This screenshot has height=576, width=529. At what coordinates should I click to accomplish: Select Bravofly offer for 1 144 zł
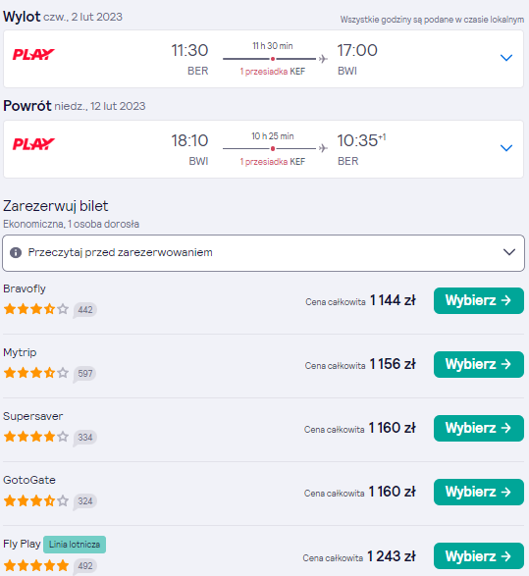(479, 300)
